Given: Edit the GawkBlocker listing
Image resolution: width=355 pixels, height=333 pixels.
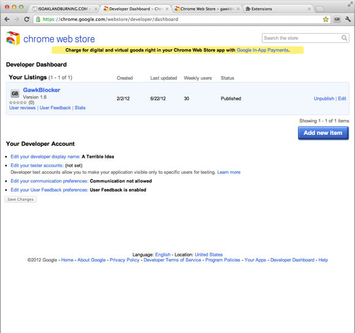Looking at the screenshot, I should pos(342,99).
